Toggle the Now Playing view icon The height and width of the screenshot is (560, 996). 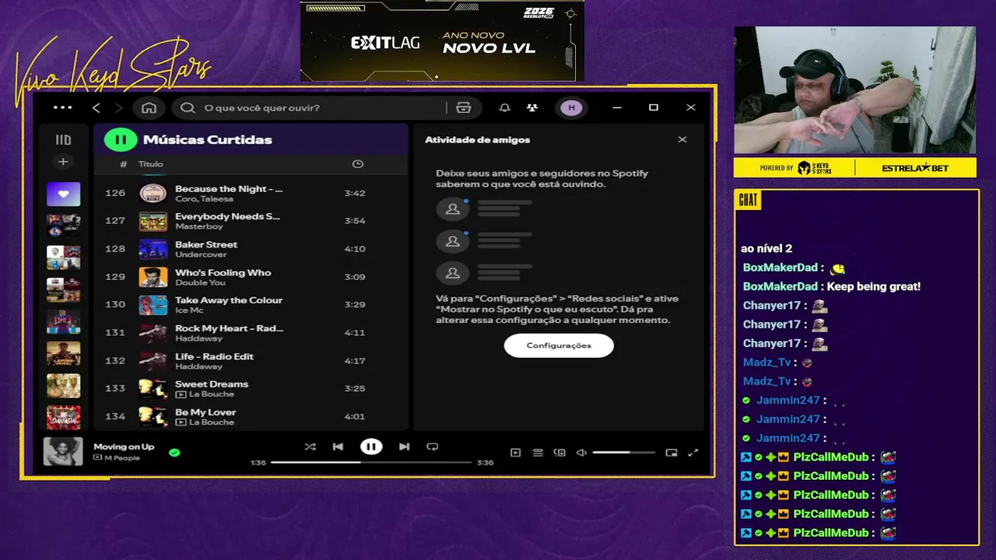pos(515,453)
